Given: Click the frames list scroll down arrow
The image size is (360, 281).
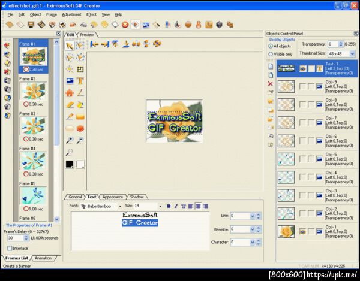Looking at the screenshot, I should pyautogui.click(x=56, y=219).
